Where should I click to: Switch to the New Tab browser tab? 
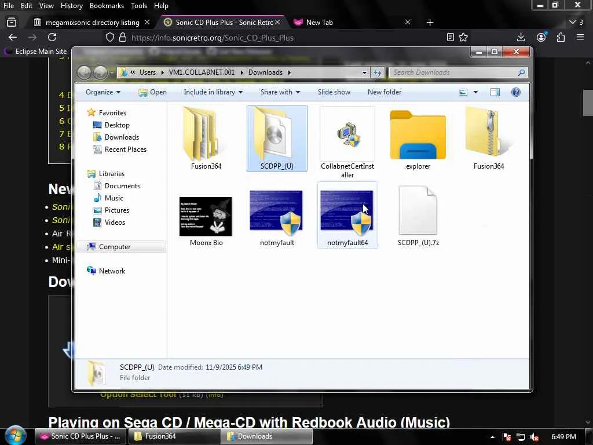tap(319, 23)
